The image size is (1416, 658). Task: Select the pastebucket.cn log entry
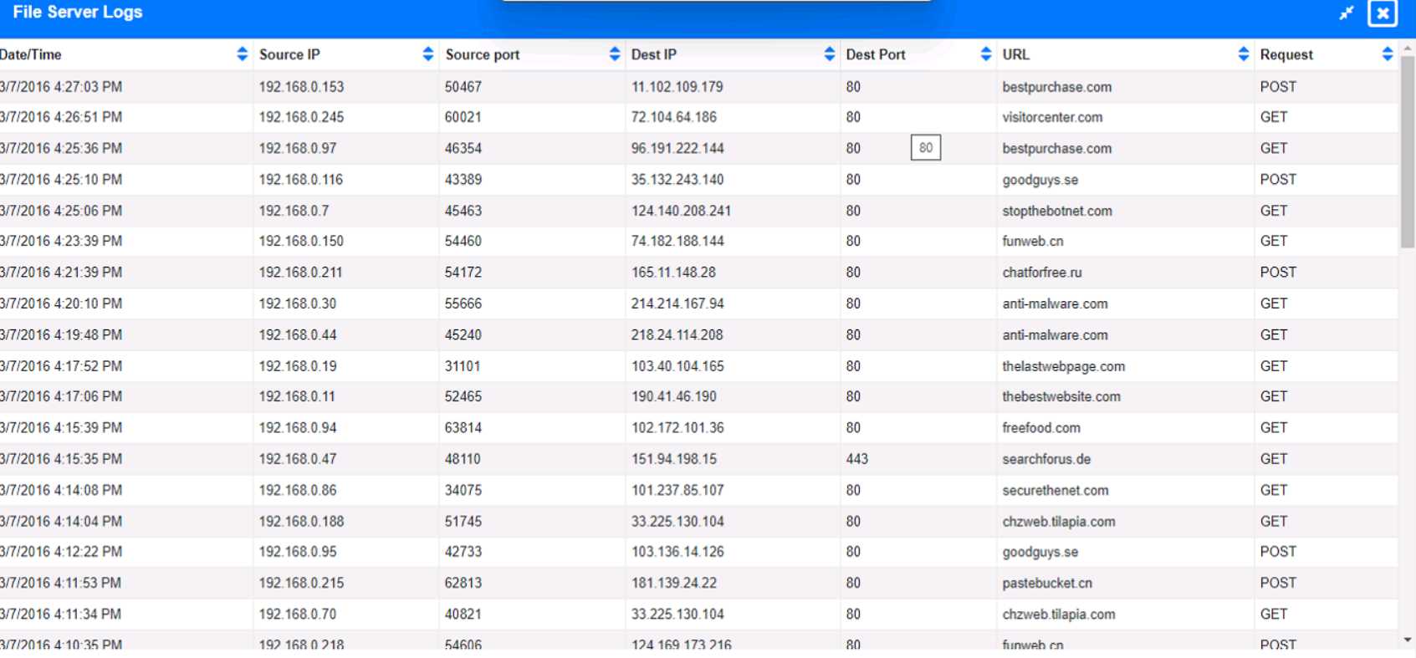click(x=1046, y=583)
